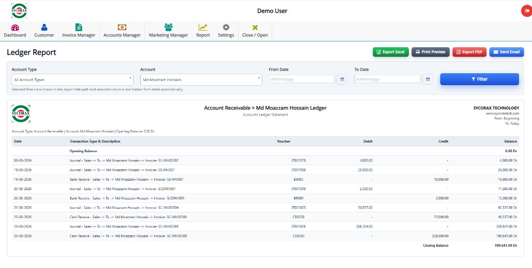Click voucher JT001606
Screen dimensions: 532x268
299,226
